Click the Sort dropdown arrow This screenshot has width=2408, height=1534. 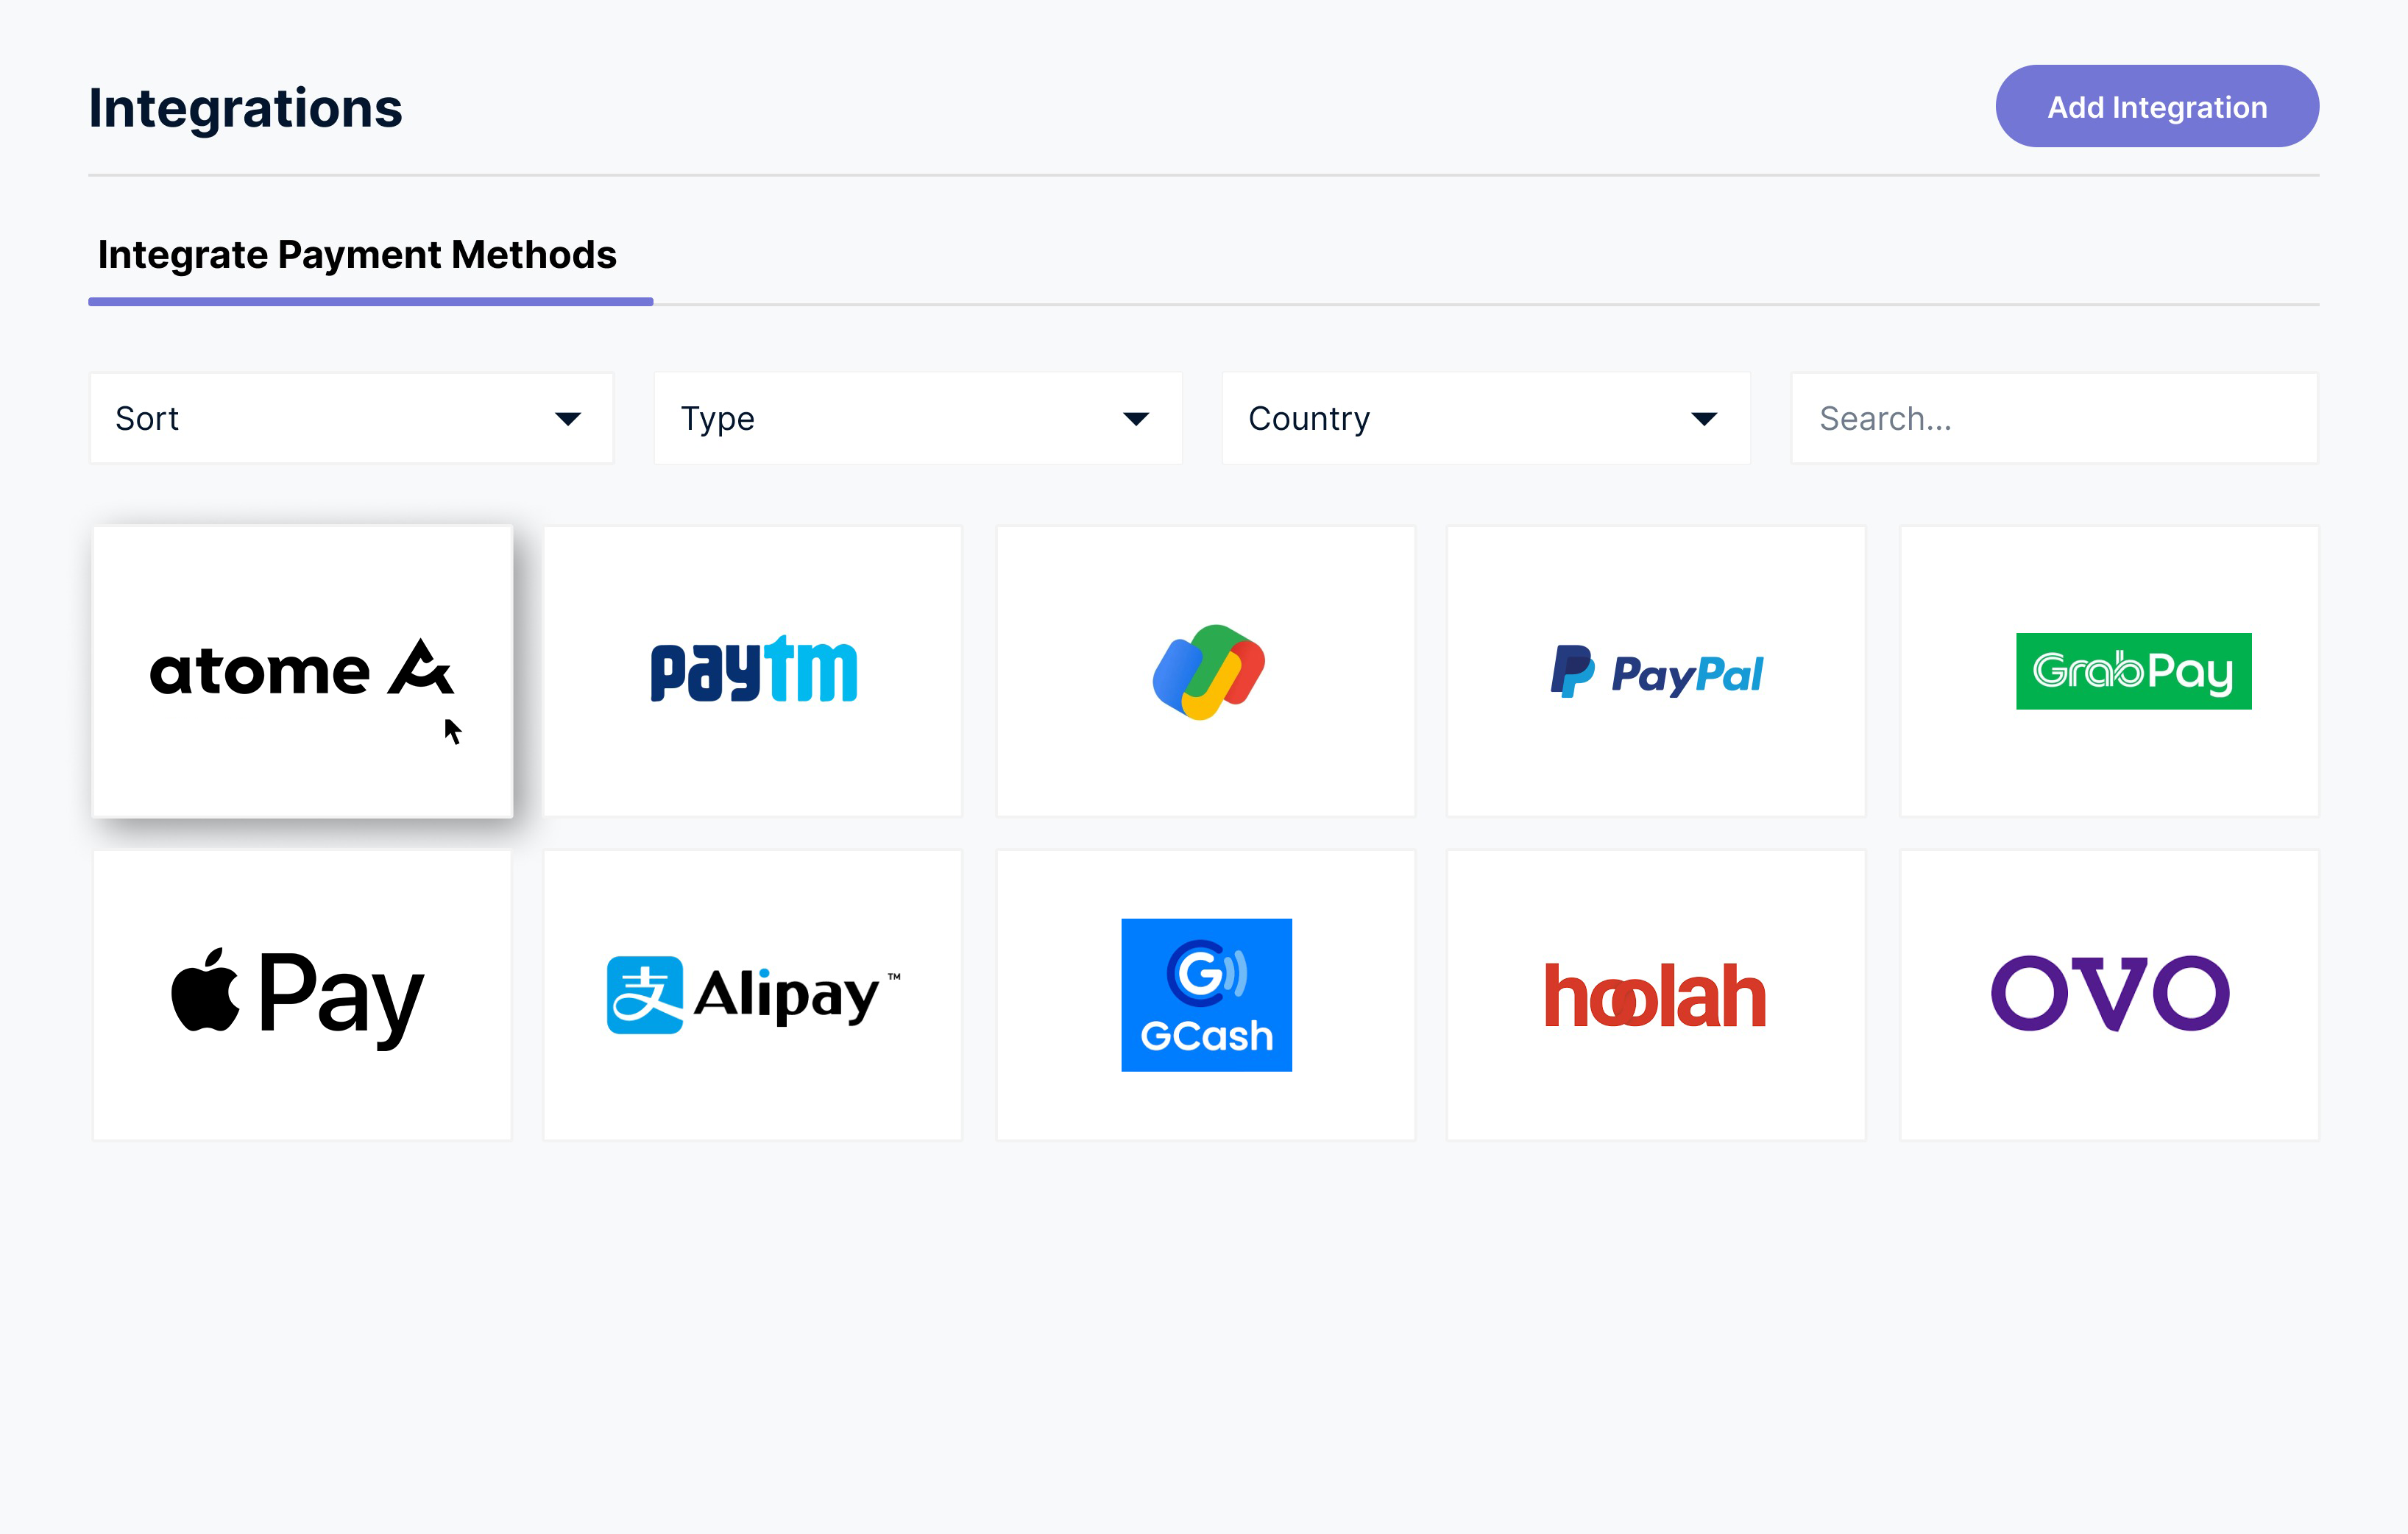[x=568, y=419]
